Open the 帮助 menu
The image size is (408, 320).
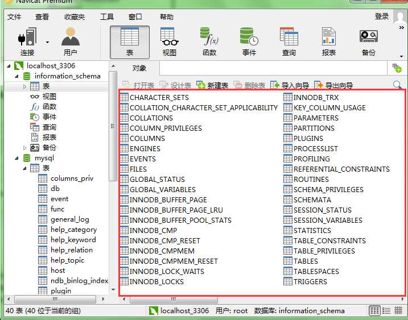click(167, 17)
